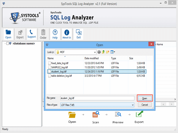The image size is (178, 133).
Task: Click the Exit toolbar icon
Action: pyautogui.click(x=79, y=32)
